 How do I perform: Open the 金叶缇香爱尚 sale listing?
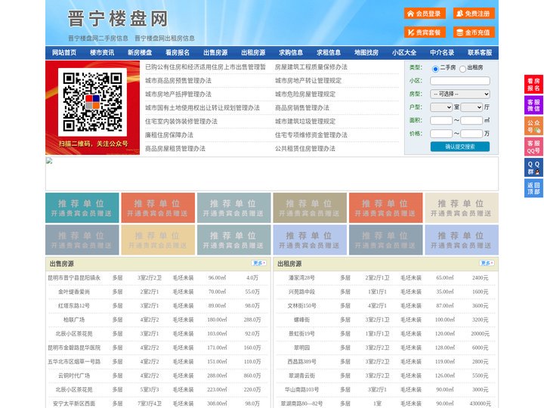(x=74, y=292)
